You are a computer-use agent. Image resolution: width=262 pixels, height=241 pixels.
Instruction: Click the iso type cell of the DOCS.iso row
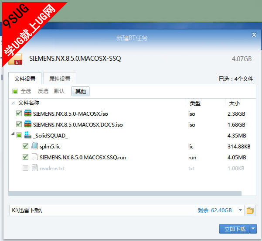click(192, 125)
